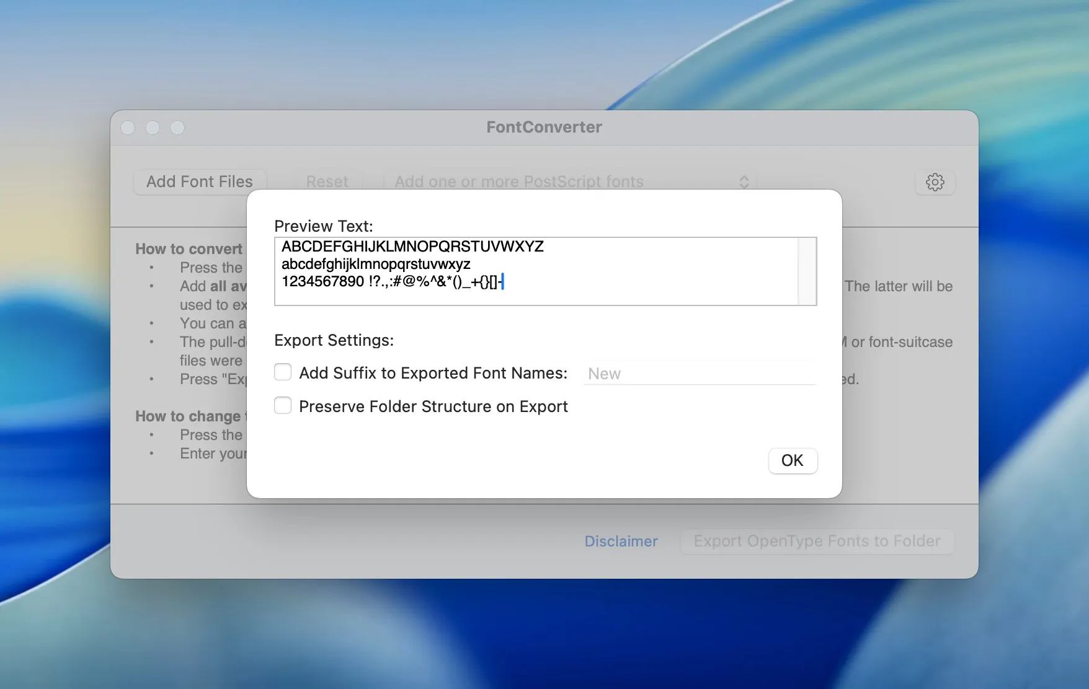
Task: Enable Add Suffix to Exported Font Names
Action: [x=283, y=372]
